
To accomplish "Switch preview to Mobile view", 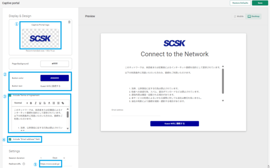I will (x=239, y=16).
